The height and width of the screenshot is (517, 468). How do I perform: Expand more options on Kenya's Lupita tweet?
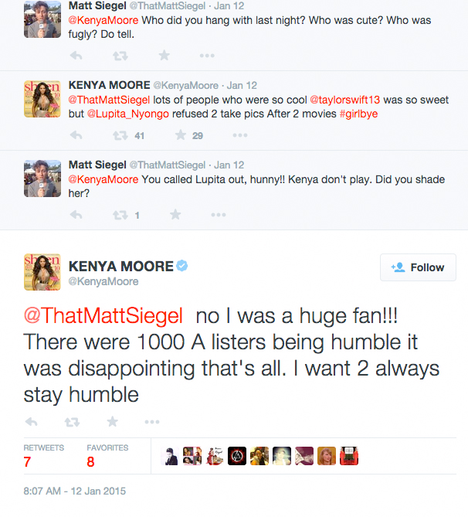point(240,135)
